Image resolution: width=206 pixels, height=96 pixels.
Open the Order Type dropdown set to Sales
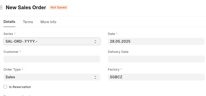tap(52, 77)
